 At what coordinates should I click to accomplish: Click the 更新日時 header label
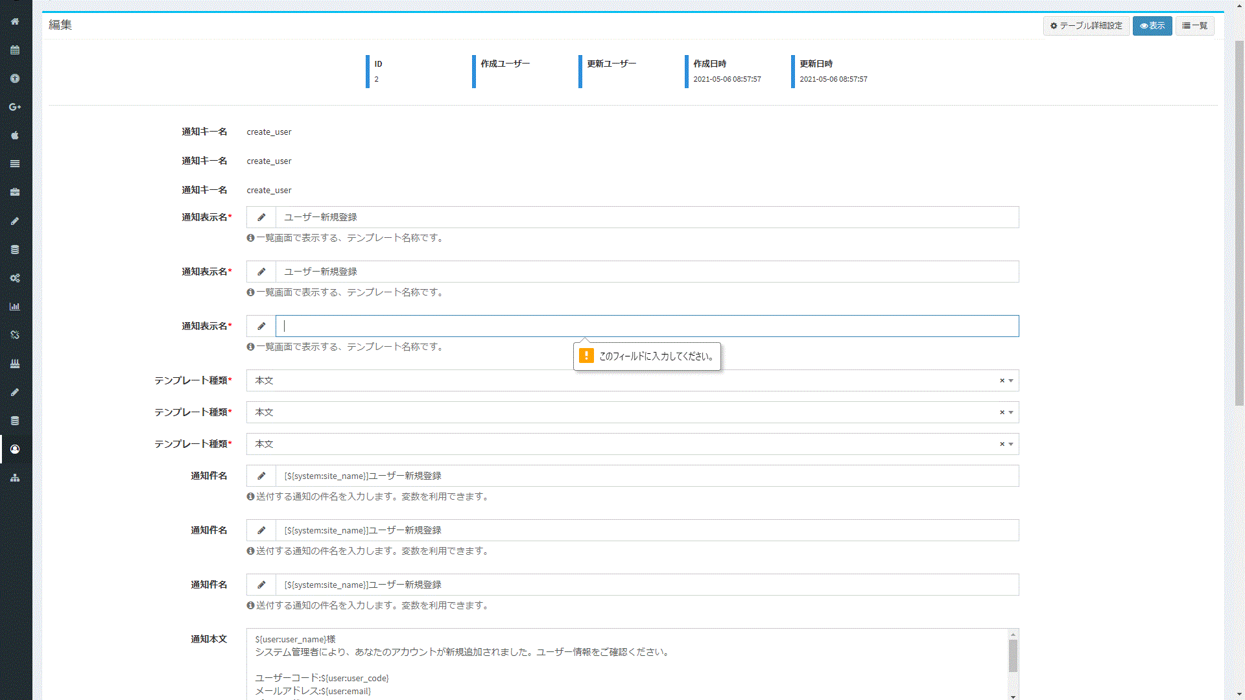(816, 64)
